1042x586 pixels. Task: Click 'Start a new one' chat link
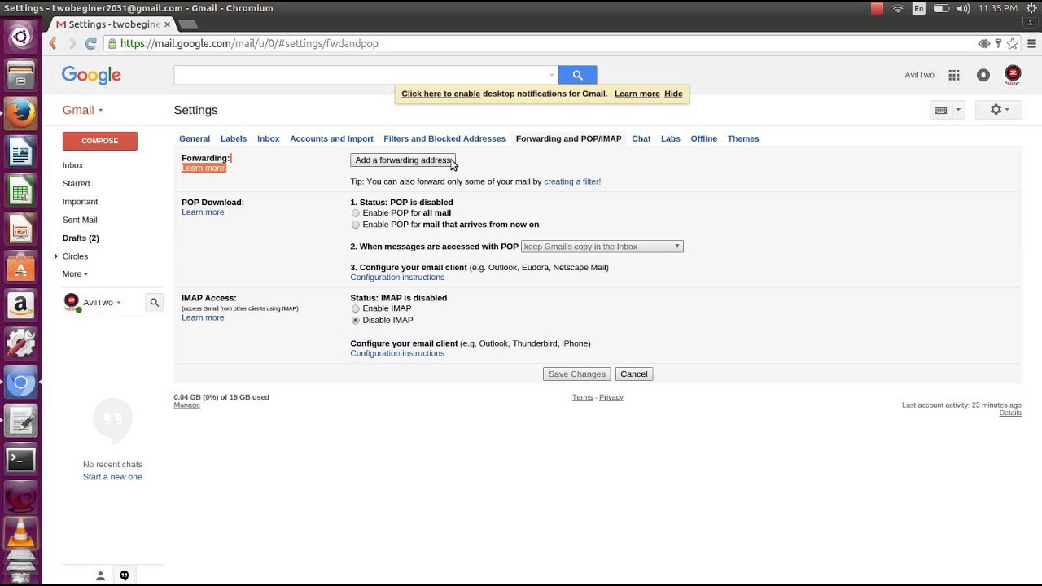tap(112, 477)
